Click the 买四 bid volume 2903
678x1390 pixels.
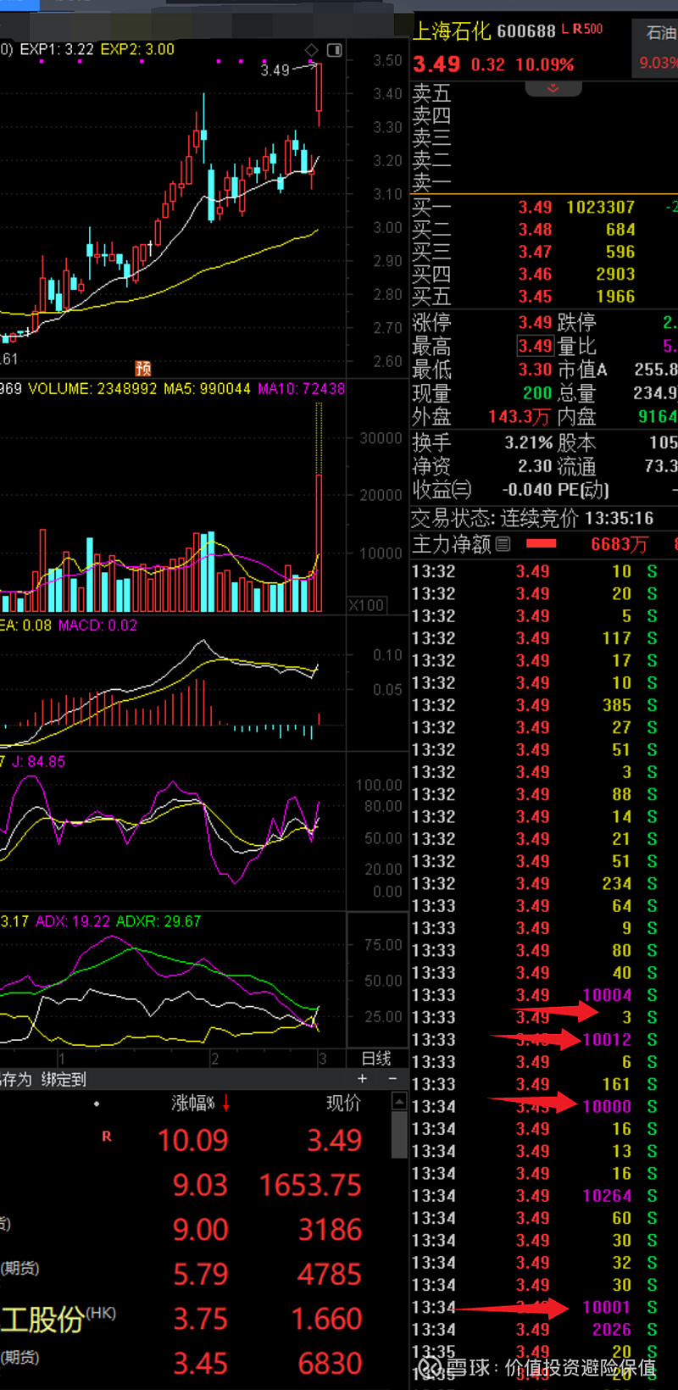coord(615,274)
